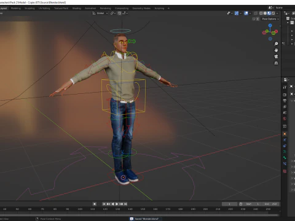Open the viewport shading options dropdown

[277, 13]
